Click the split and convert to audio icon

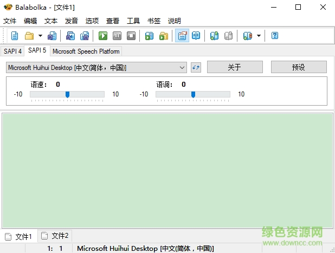coord(85,36)
